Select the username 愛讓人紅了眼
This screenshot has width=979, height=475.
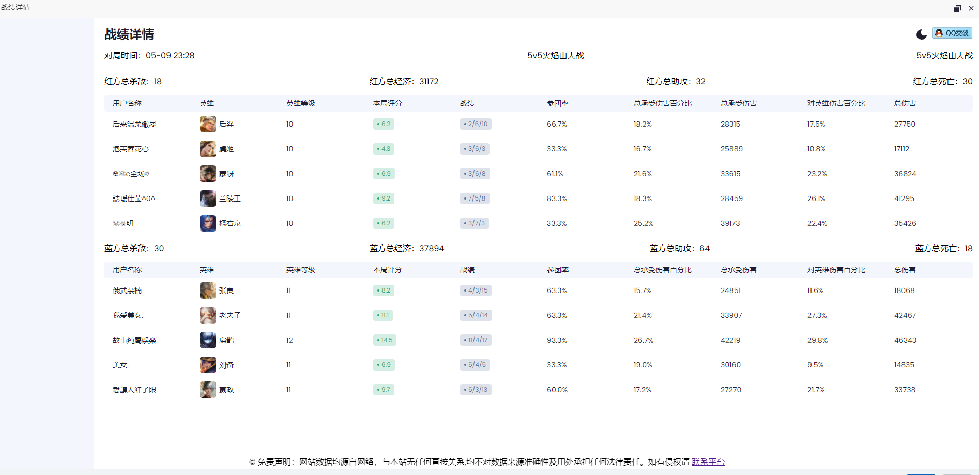click(134, 390)
